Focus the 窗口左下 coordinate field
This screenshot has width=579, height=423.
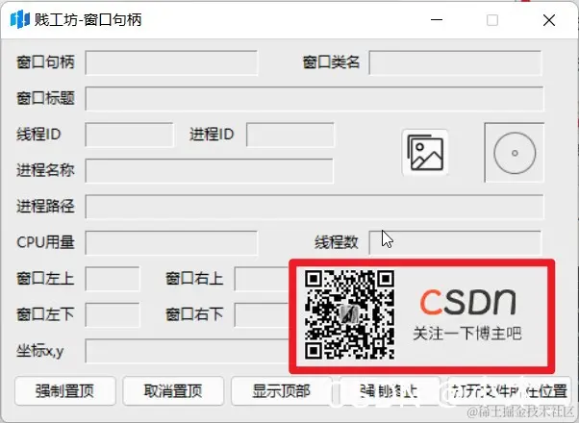pos(113,314)
